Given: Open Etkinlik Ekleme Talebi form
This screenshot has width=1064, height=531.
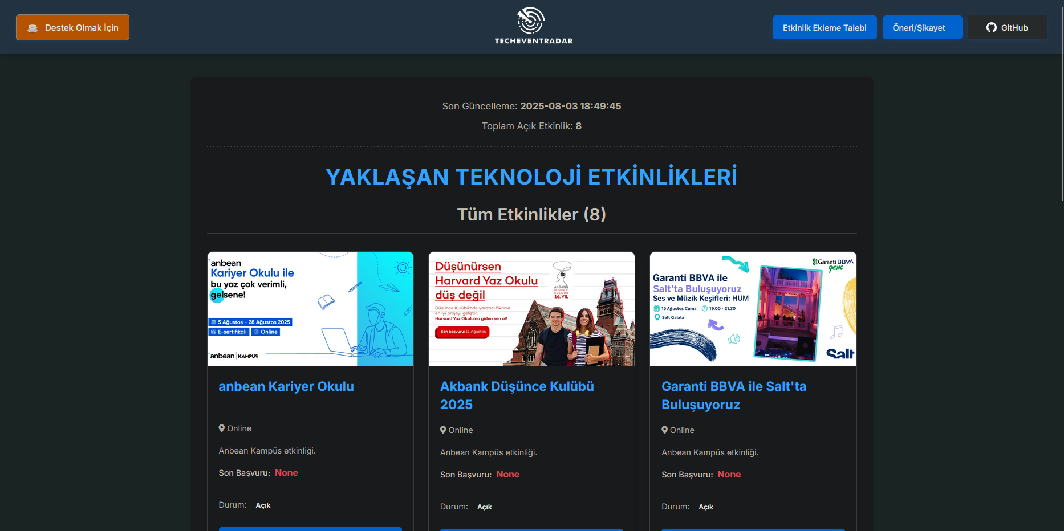Looking at the screenshot, I should click(825, 27).
